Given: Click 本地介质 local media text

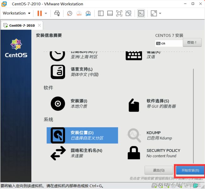Looking at the screenshot, I should point(79,106).
